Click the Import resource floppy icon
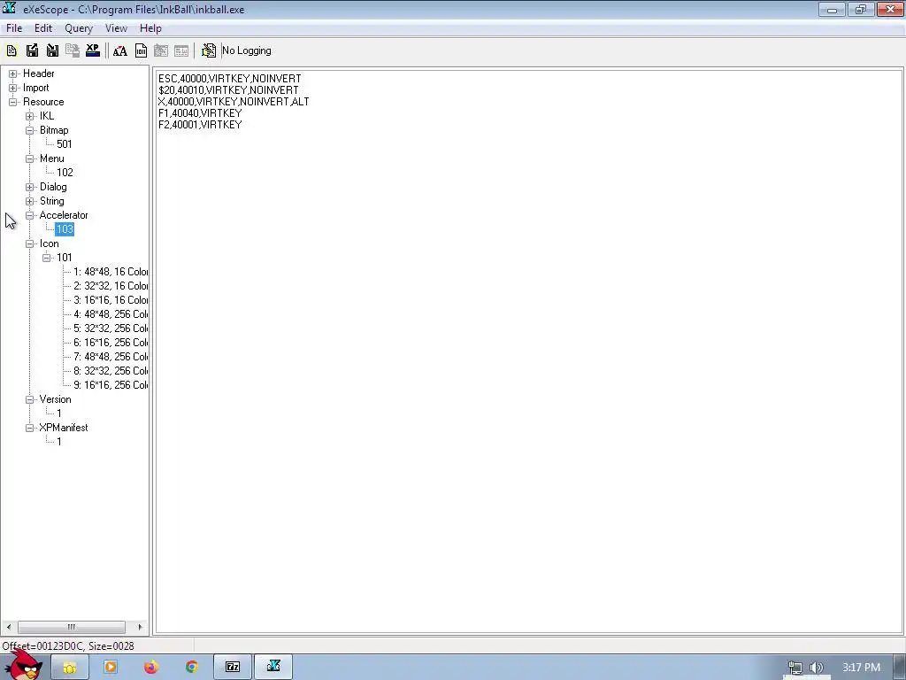Image resolution: width=906 pixels, height=680 pixels. 52,50
